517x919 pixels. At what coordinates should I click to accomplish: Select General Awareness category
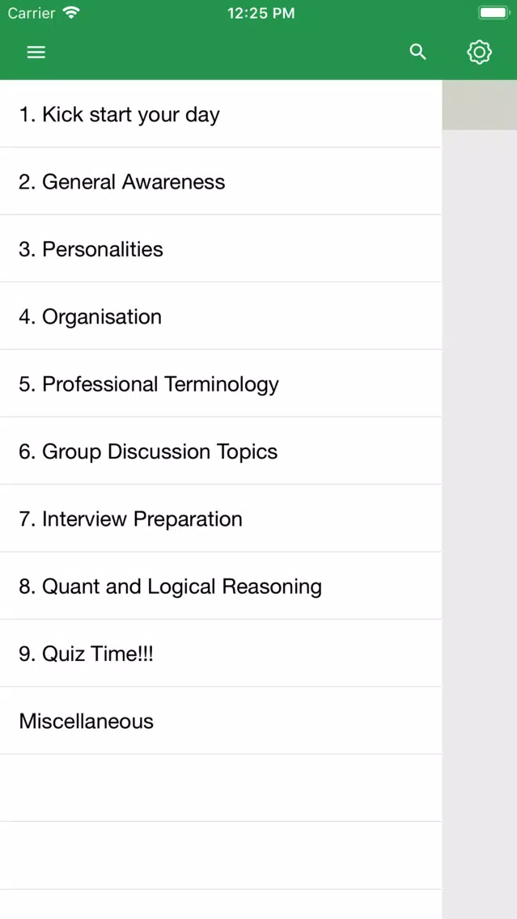point(221,181)
